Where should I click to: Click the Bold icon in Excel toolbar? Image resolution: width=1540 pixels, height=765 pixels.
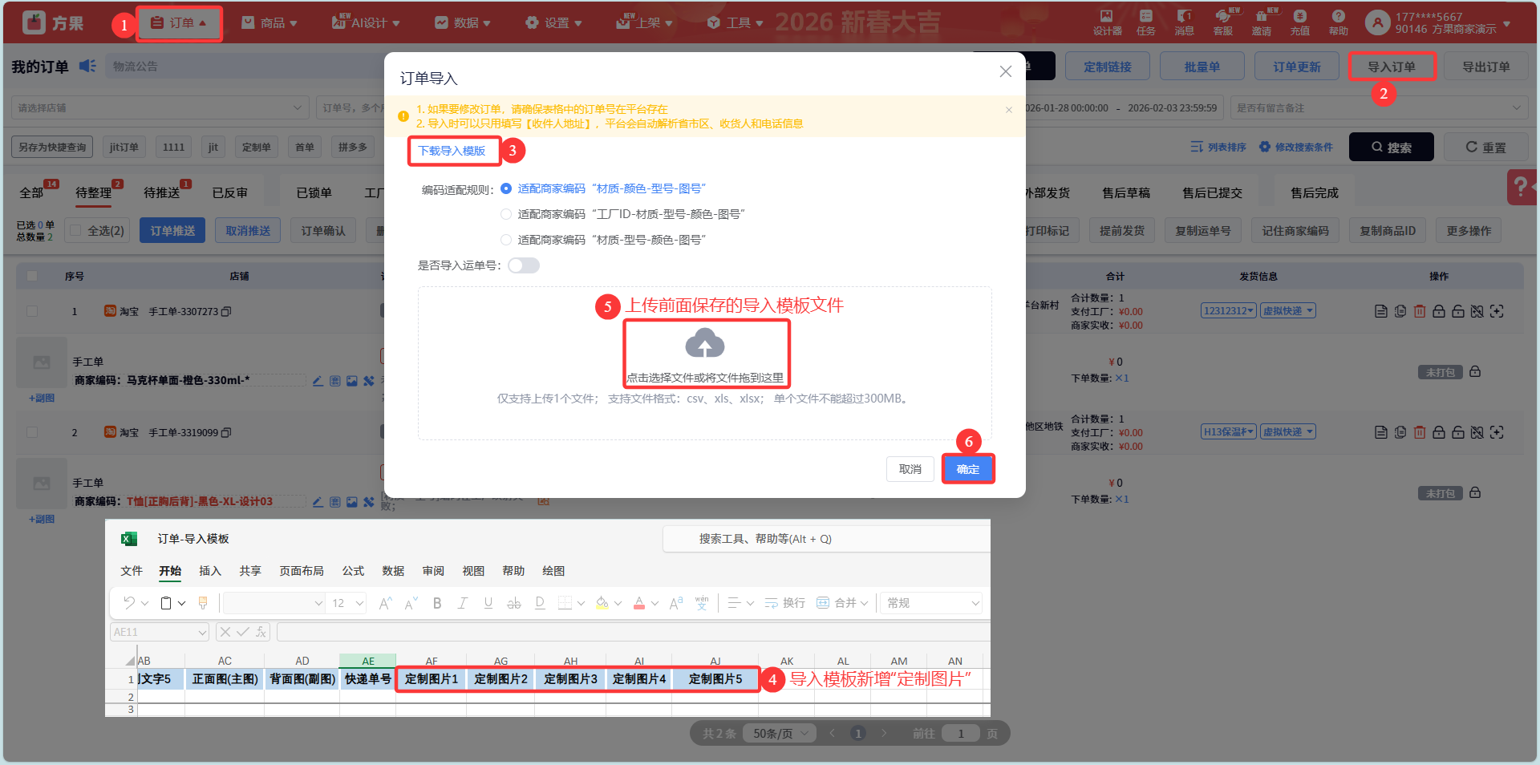click(437, 603)
